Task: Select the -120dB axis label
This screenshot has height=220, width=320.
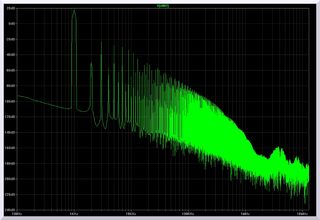Action: 10,117
